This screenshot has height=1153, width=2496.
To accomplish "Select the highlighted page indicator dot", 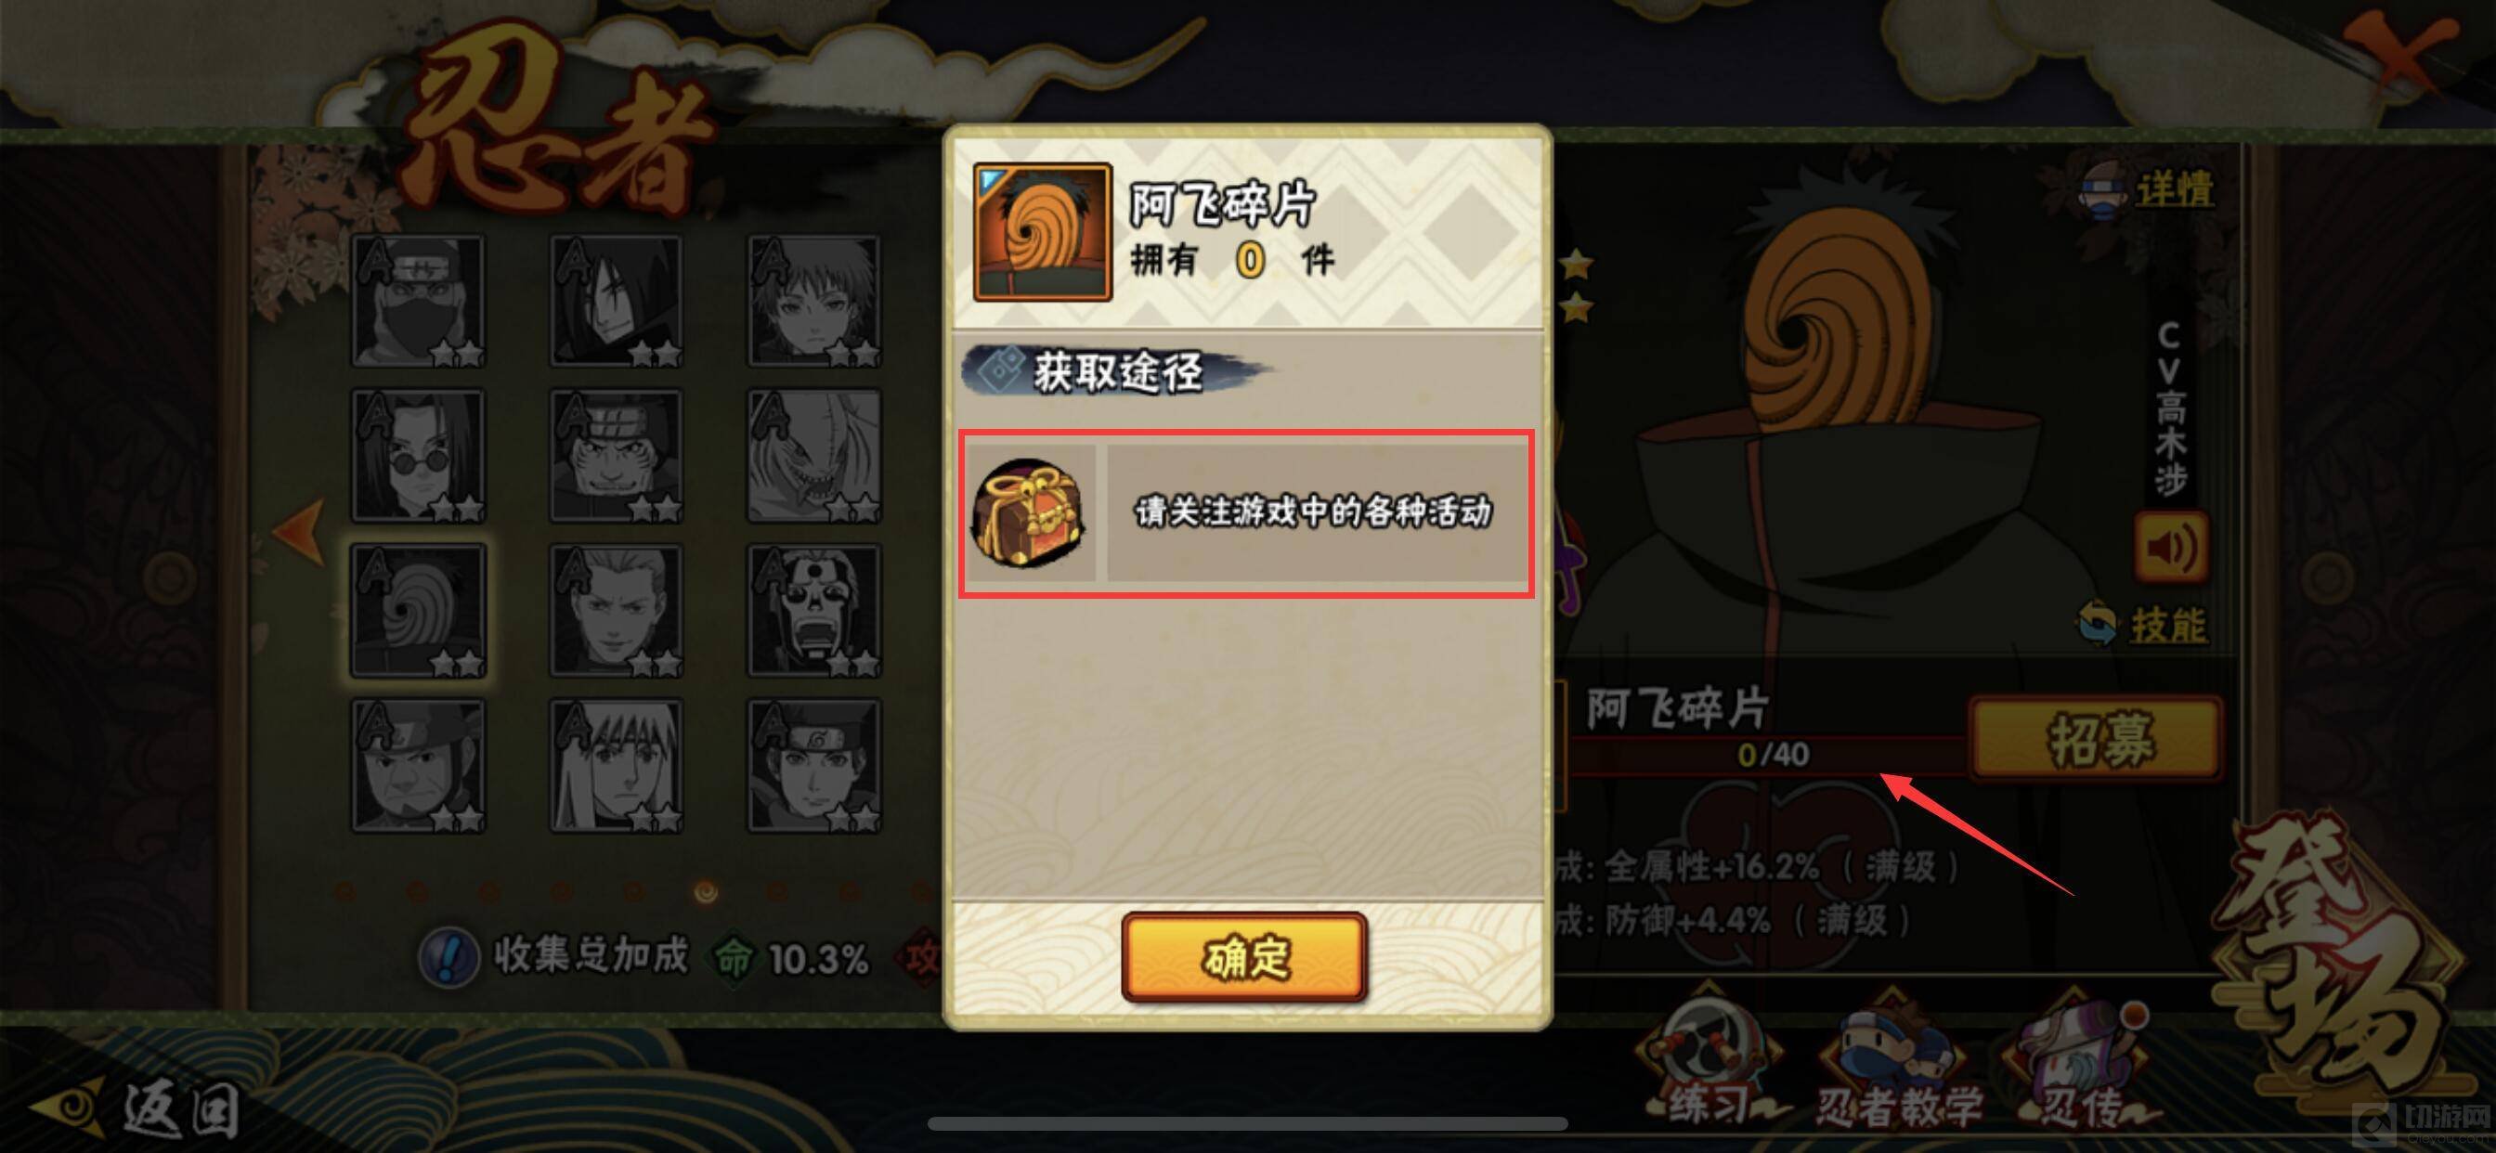I will [707, 891].
